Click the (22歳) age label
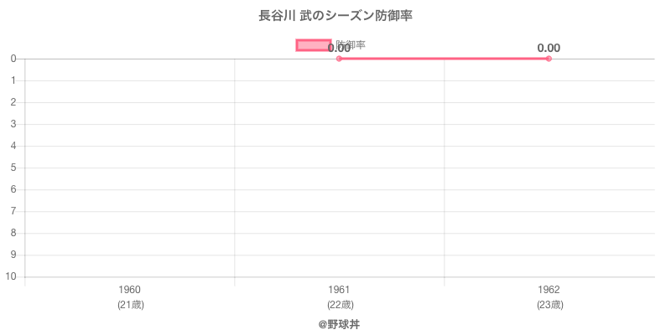The width and height of the screenshot is (671, 335). click(340, 305)
